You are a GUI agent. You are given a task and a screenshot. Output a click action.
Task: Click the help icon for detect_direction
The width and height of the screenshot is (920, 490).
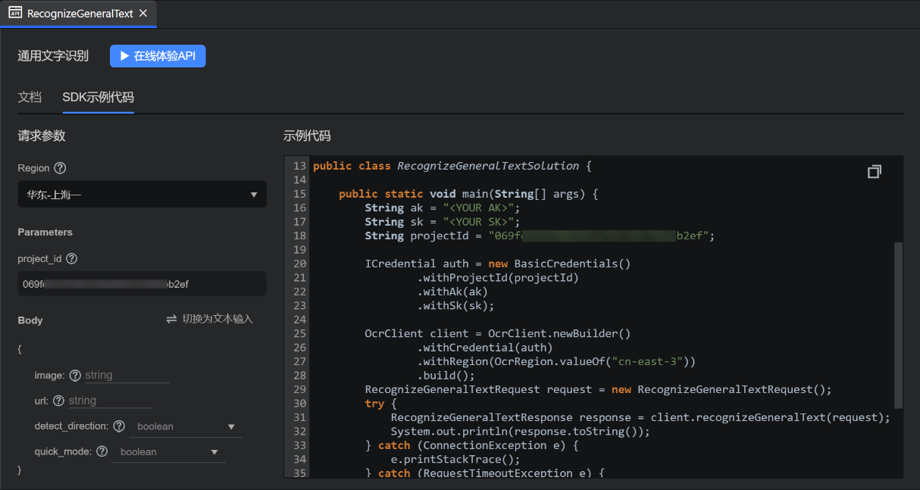(x=119, y=426)
